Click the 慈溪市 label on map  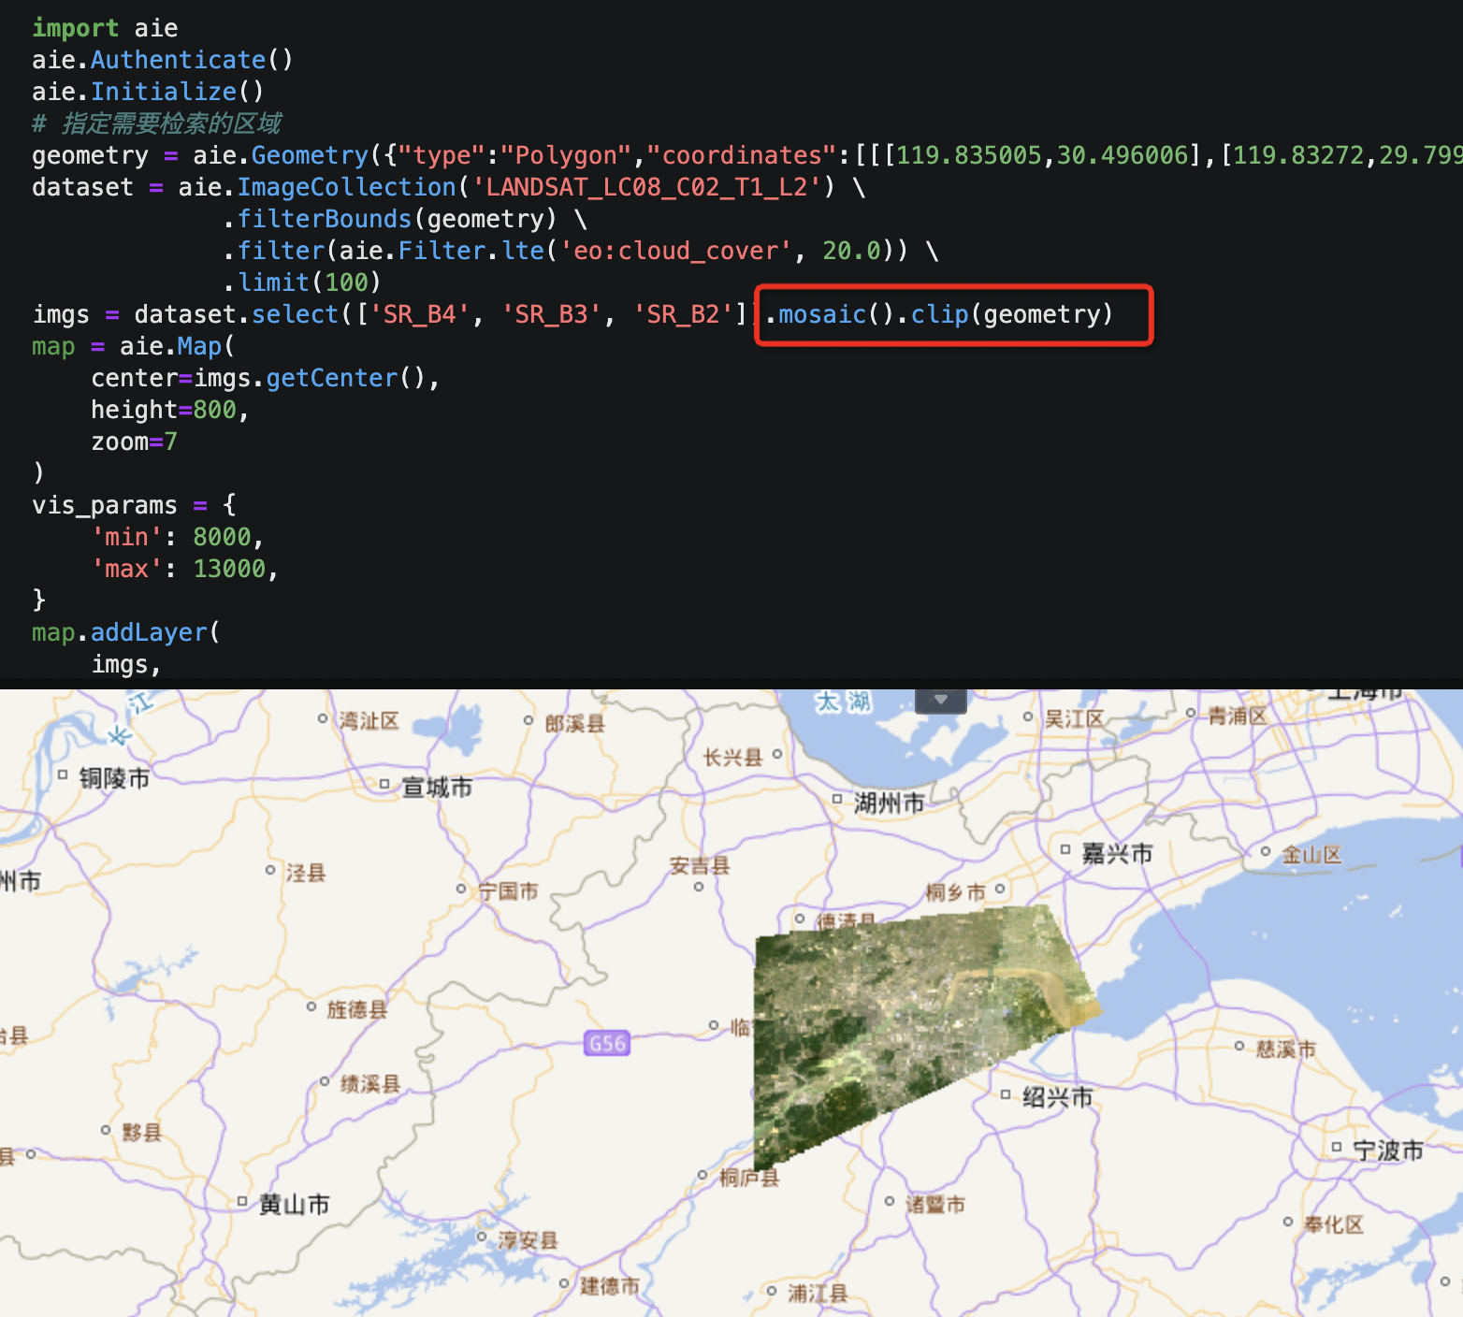click(1286, 1049)
